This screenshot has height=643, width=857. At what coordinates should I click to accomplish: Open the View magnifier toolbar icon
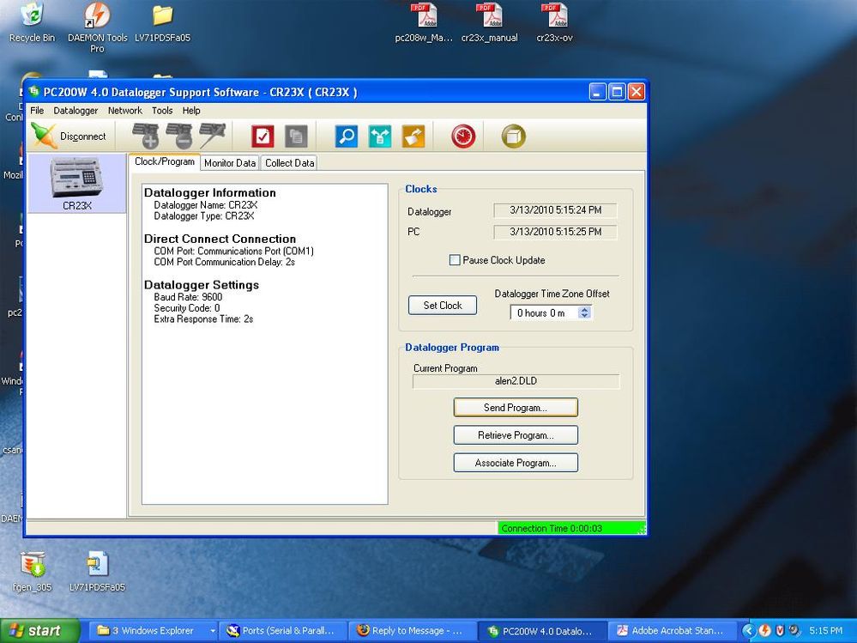click(347, 136)
